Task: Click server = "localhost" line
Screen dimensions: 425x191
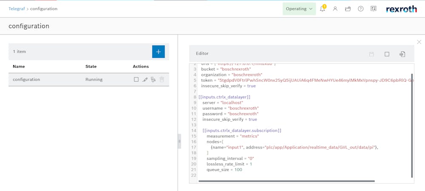Action: (223, 103)
